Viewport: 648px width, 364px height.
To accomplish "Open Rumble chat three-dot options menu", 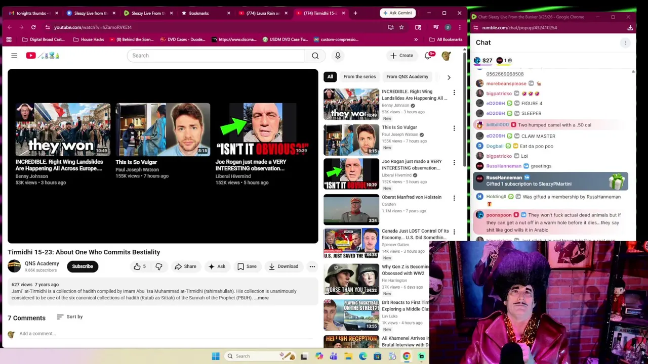I will (625, 43).
